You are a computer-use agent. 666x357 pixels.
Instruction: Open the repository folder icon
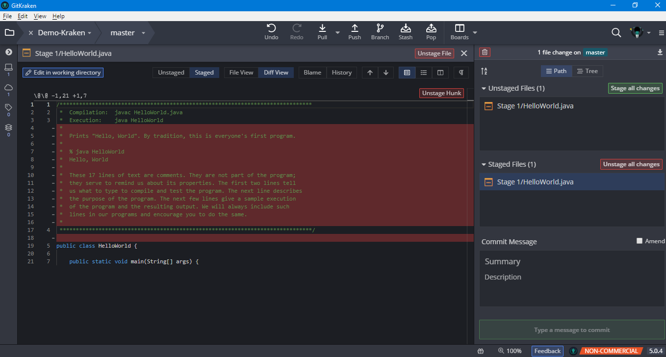coord(9,33)
